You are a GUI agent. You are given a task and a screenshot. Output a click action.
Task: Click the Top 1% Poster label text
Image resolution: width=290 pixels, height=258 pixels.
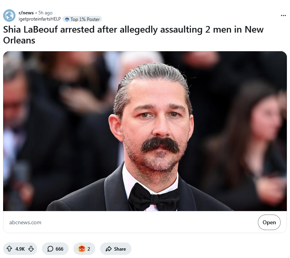pos(85,19)
